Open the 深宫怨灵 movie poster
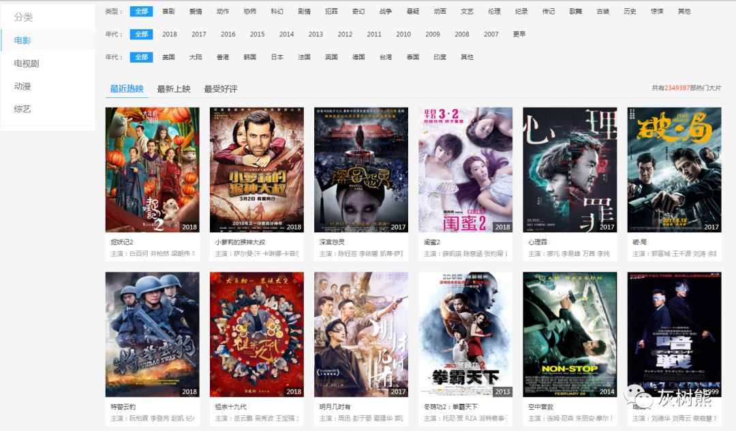736x431 pixels. [x=361, y=170]
